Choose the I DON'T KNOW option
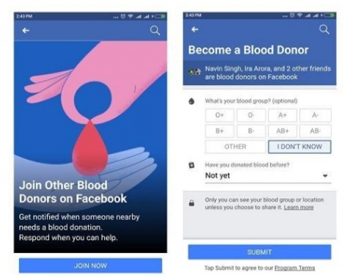The image size is (353, 275). (299, 146)
